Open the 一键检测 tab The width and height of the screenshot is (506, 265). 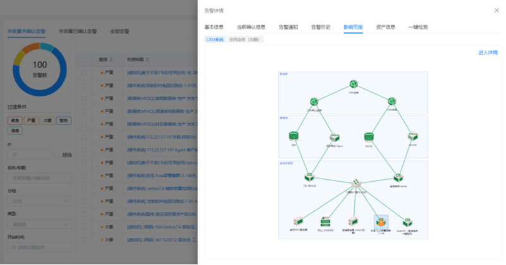[418, 27]
